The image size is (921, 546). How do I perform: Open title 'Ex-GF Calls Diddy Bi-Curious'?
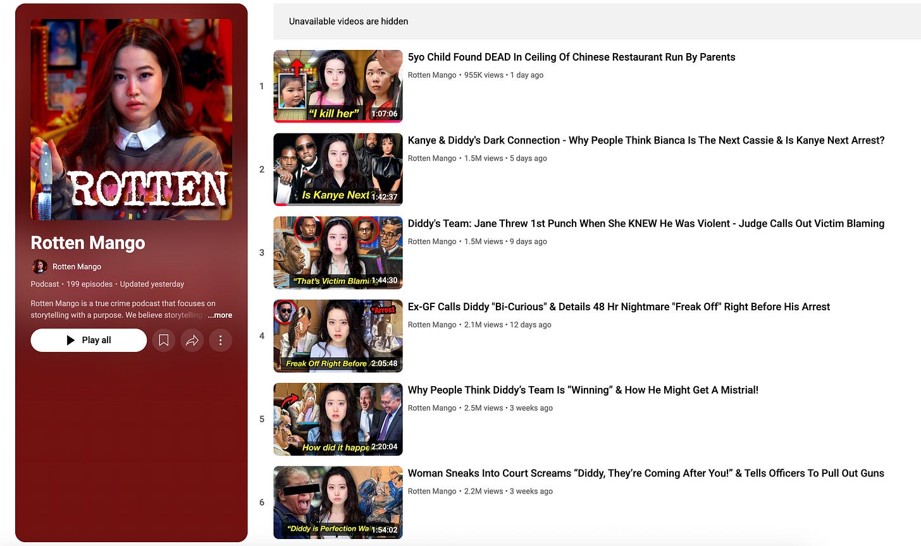point(619,307)
